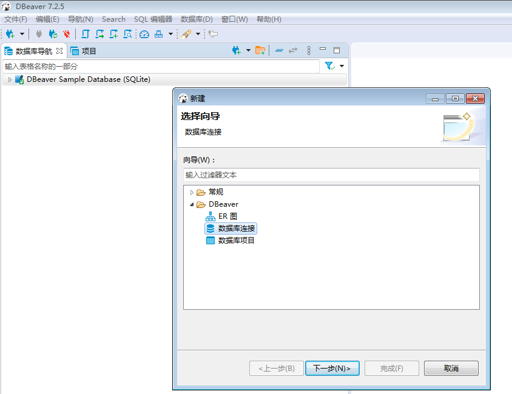Collapse the DBeaver folder in wizard list
Viewport: 512px width, 394px height.
192,204
